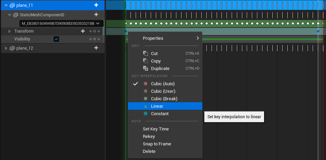This screenshot has height=160, width=326.
Task: Add track via plus on StaticMeshComponent0
Action: 96,15
